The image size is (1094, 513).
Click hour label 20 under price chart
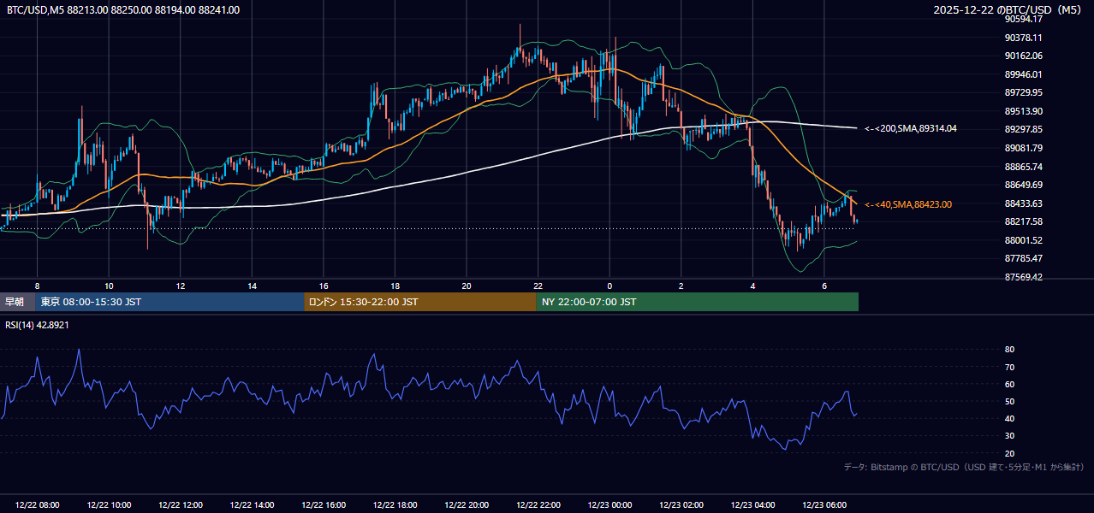coord(467,285)
